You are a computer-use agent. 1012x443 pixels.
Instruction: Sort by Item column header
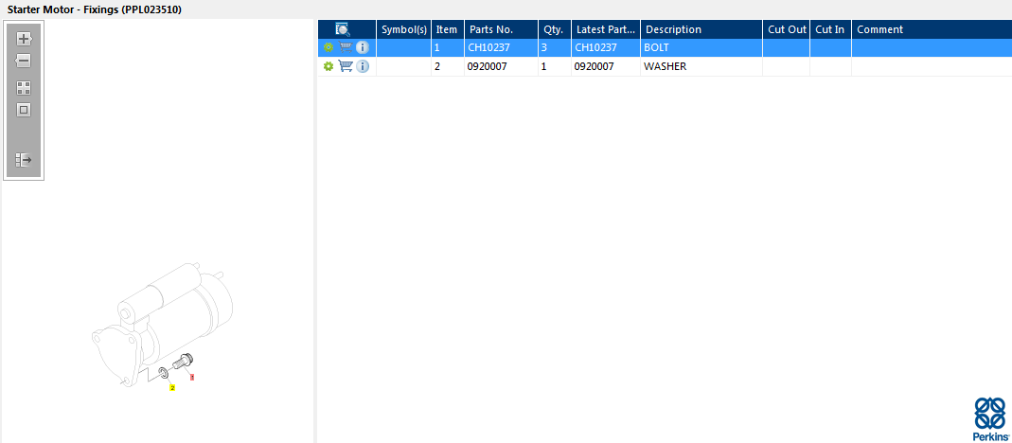[x=447, y=29]
